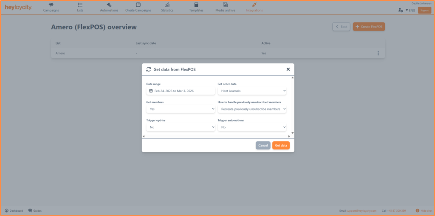Expand the previously unsubscribed members dropdown
Image resolution: width=435 pixels, height=216 pixels.
point(252,109)
